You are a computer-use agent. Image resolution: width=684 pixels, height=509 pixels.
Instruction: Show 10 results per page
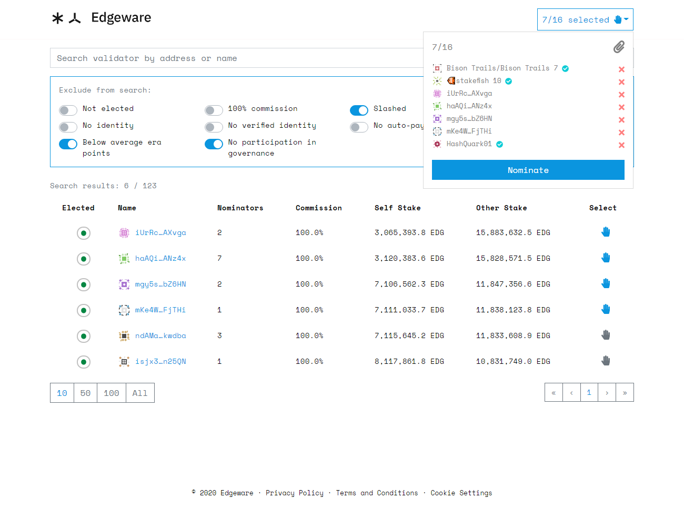(x=62, y=393)
